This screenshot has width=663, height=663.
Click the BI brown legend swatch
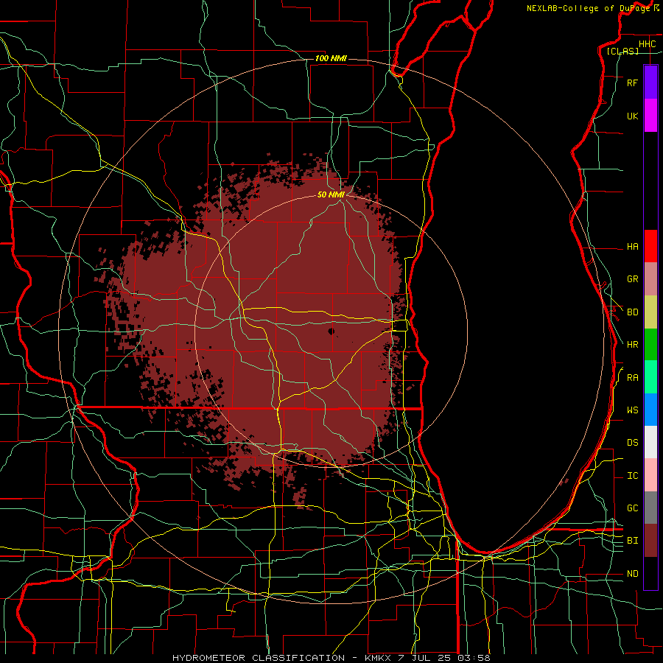pyautogui.click(x=650, y=541)
